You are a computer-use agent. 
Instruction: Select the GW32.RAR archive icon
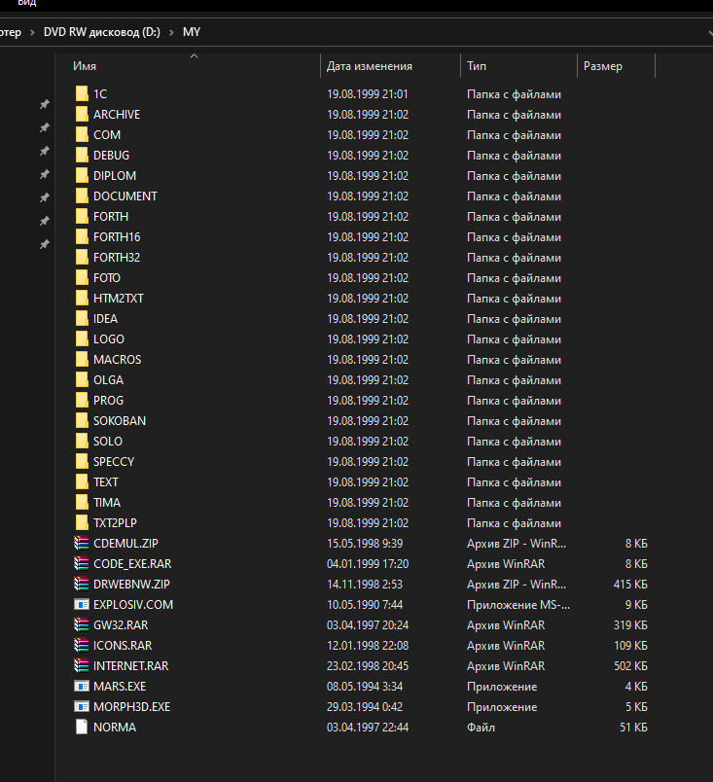pyautogui.click(x=82, y=624)
